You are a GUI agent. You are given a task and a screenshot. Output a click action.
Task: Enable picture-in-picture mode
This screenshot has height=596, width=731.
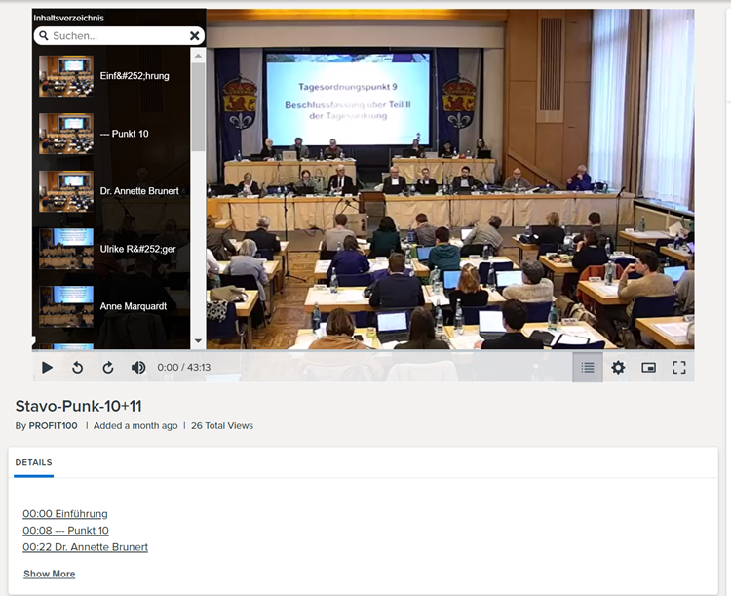(649, 368)
